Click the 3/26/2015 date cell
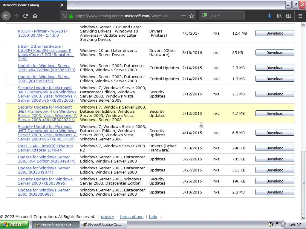Viewport: 306px width, 229px height. (192, 181)
